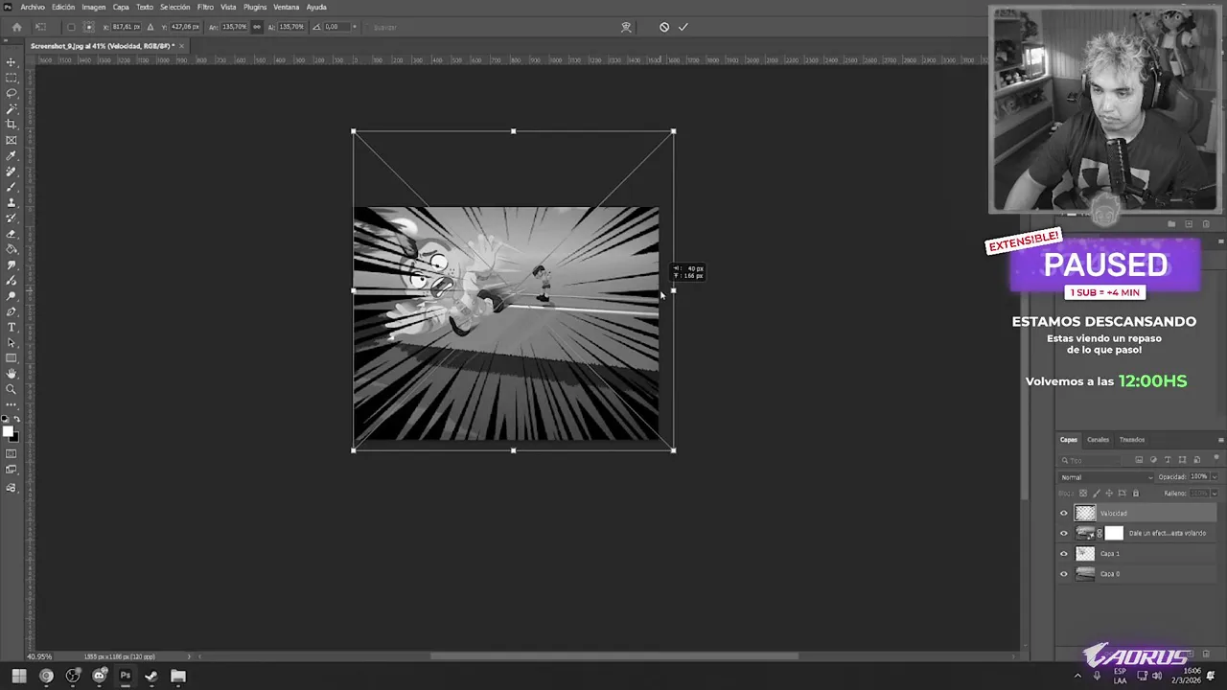Select the Magic Wand tool

pos(12,109)
